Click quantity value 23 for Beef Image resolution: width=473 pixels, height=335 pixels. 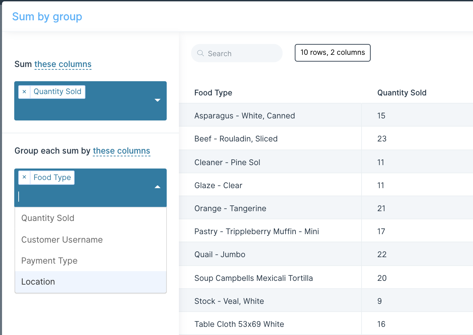(382, 139)
